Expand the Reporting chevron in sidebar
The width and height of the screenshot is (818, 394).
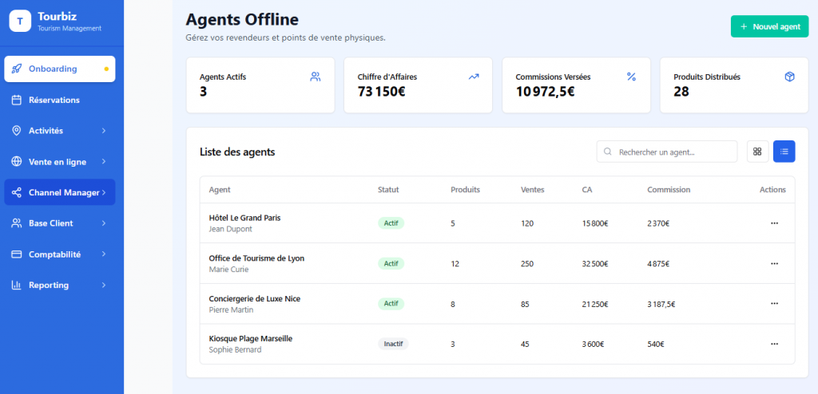104,285
